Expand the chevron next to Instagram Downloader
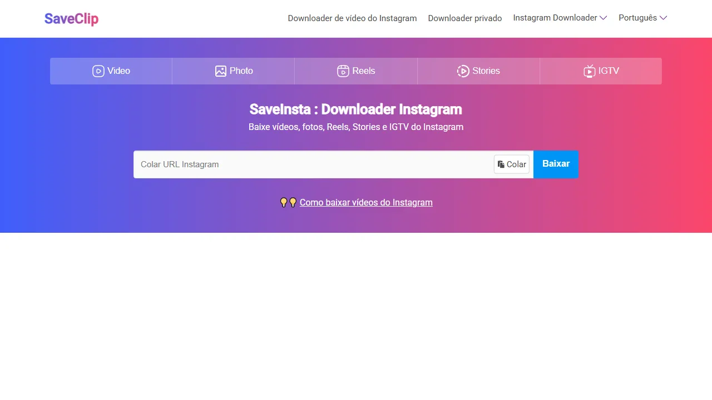The height and width of the screenshot is (400, 712). coord(603,18)
